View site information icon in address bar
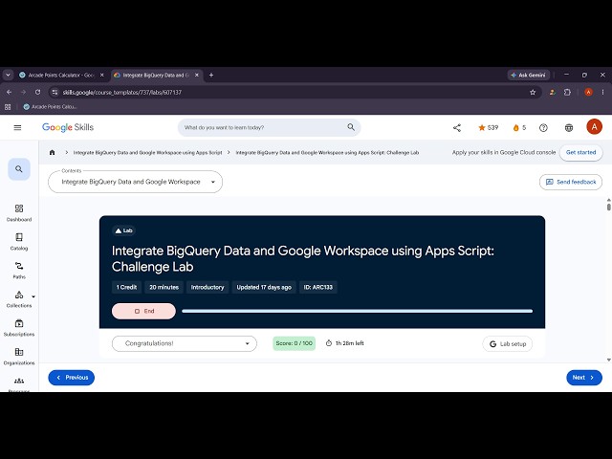 tap(55, 92)
